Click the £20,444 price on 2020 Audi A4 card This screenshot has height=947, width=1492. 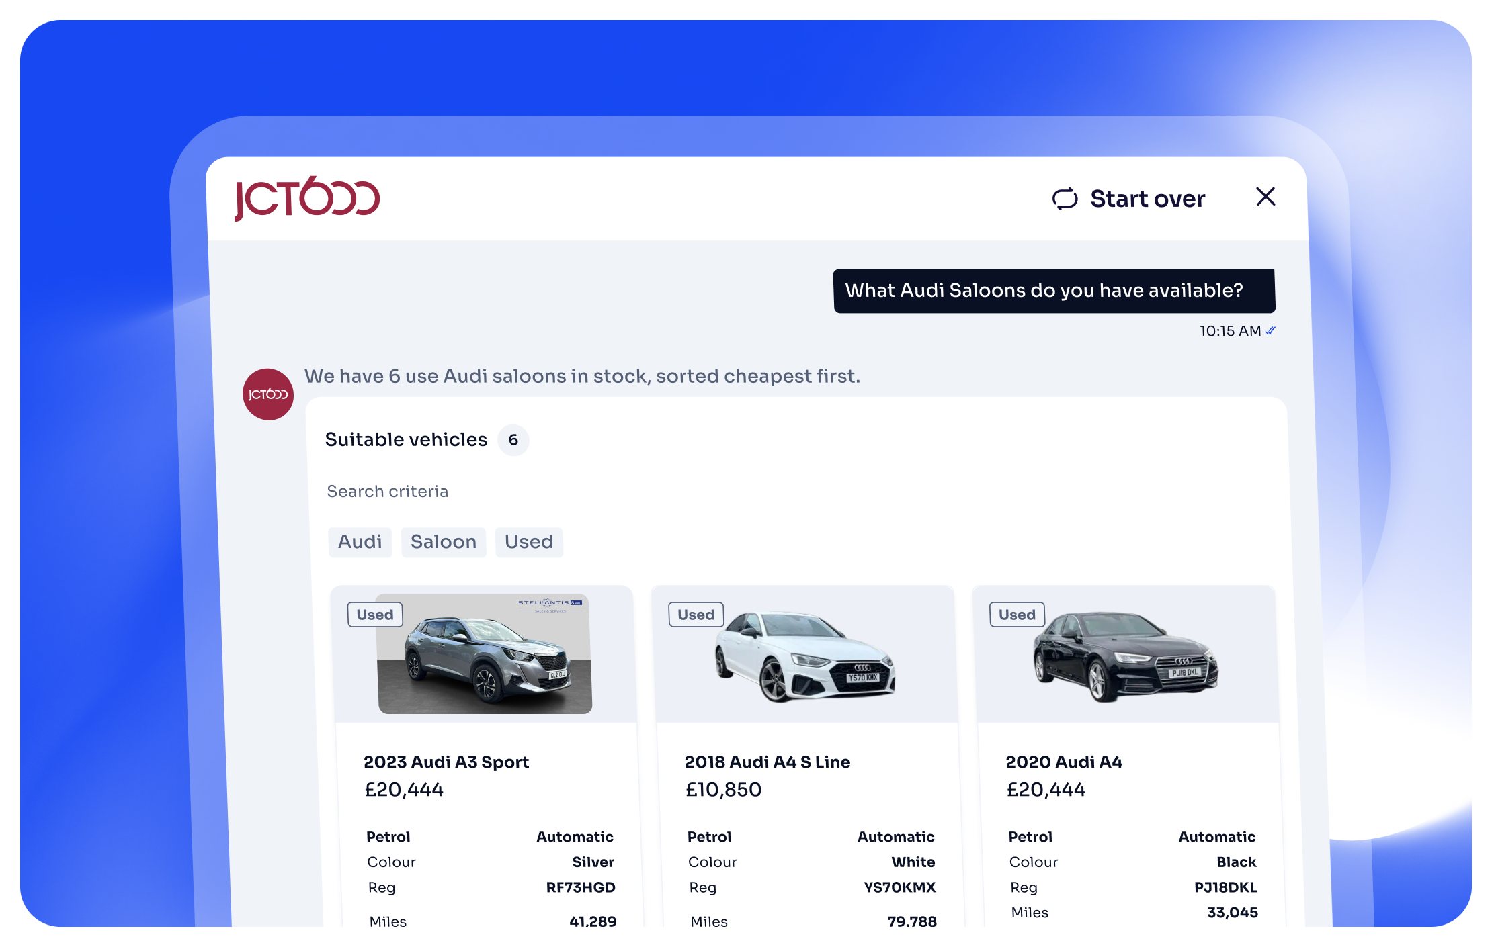(1046, 790)
